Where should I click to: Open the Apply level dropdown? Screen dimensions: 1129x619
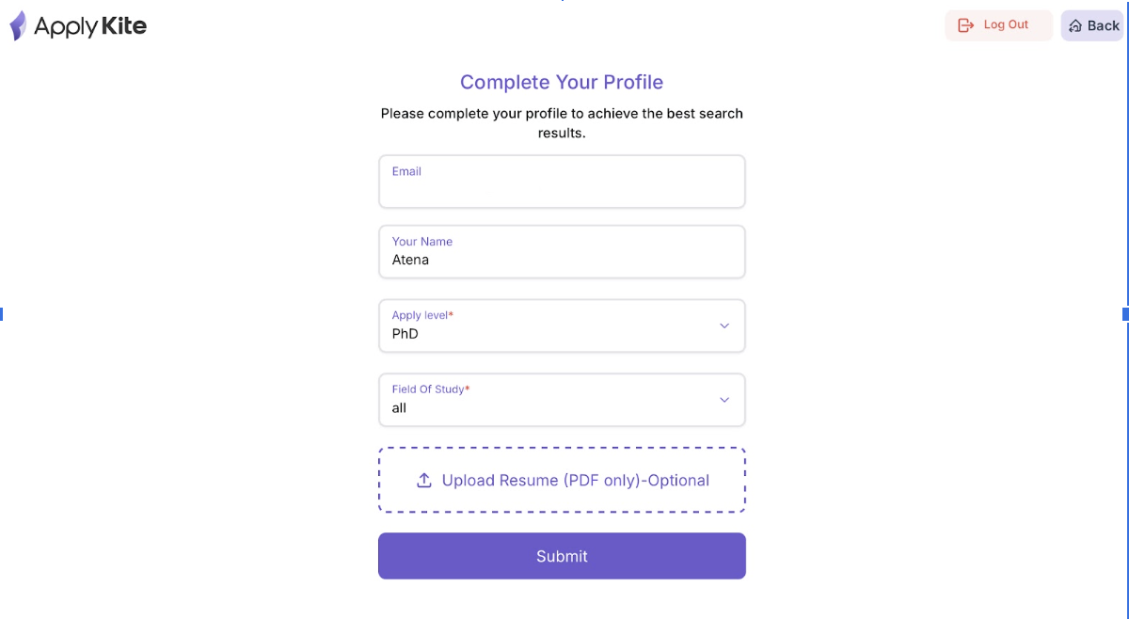pos(562,325)
